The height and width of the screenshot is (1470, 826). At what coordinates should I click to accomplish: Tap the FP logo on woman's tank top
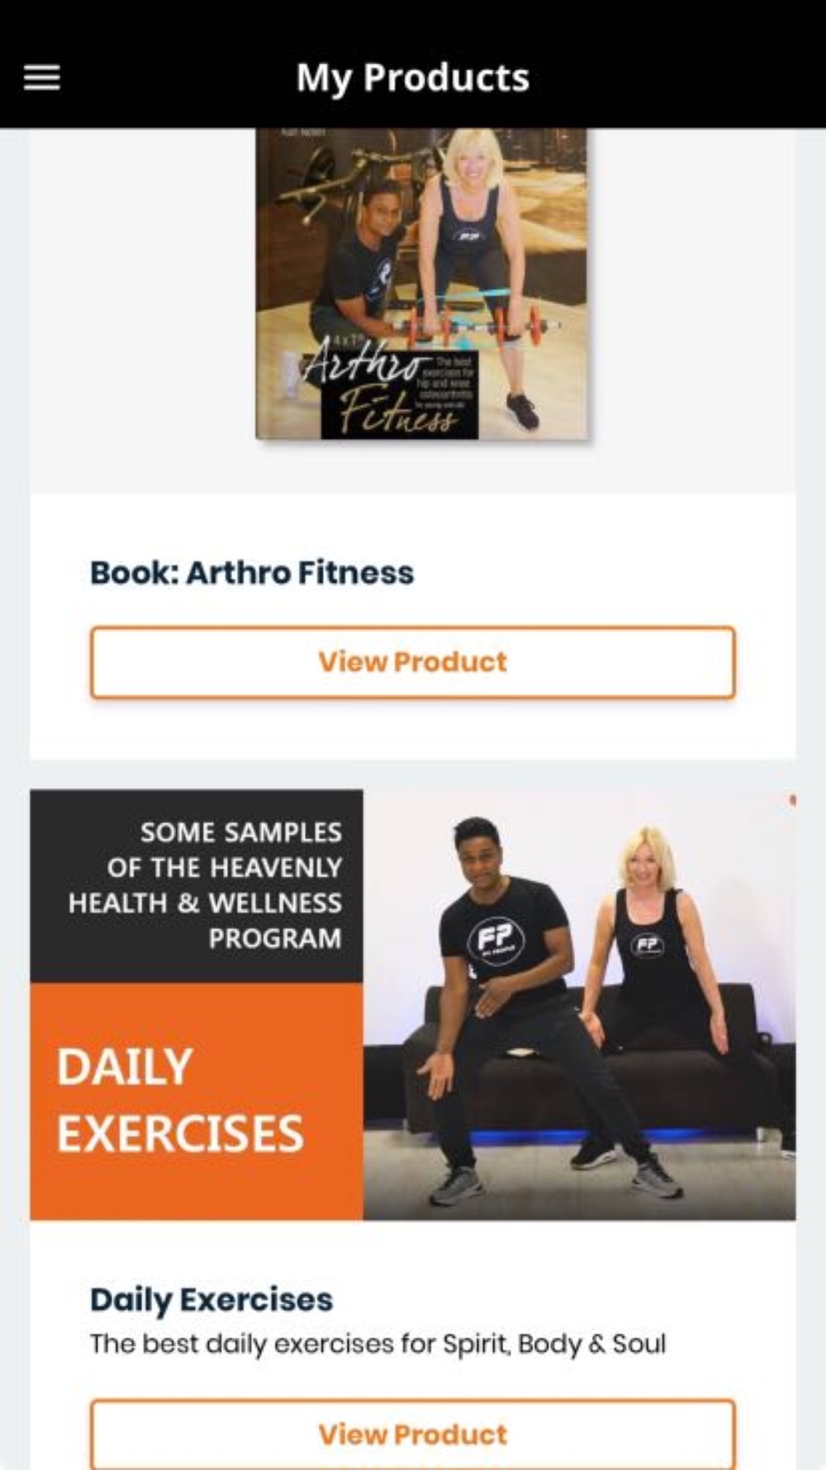pyautogui.click(x=647, y=944)
